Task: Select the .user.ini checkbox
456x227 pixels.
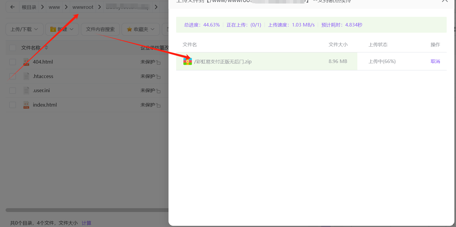Action: click(13, 90)
